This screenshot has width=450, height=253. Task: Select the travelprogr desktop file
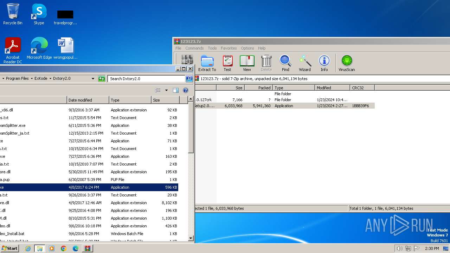pyautogui.click(x=65, y=17)
